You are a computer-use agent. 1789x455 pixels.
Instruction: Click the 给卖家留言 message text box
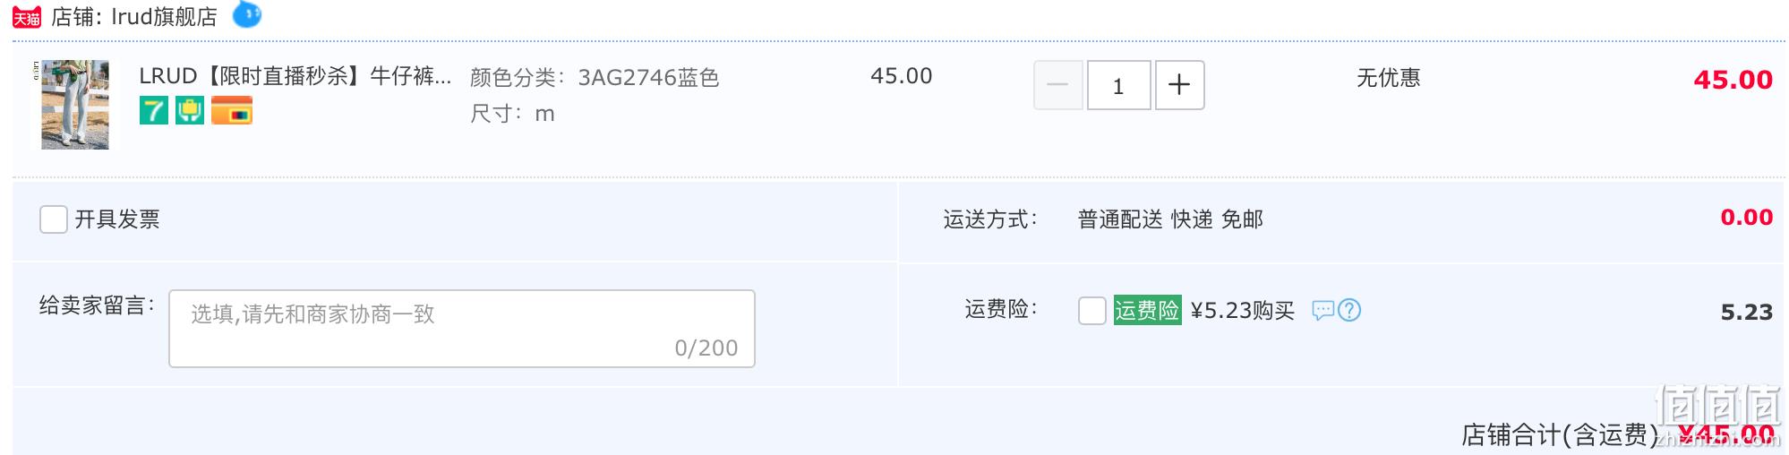click(462, 329)
